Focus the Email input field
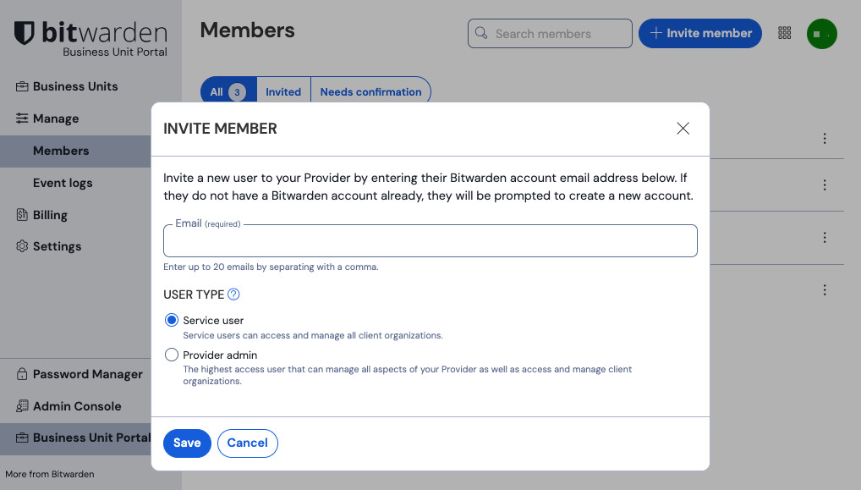The image size is (861, 490). (x=430, y=243)
